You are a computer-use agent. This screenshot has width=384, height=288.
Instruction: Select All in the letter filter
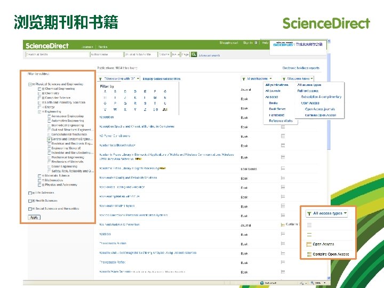165,109
